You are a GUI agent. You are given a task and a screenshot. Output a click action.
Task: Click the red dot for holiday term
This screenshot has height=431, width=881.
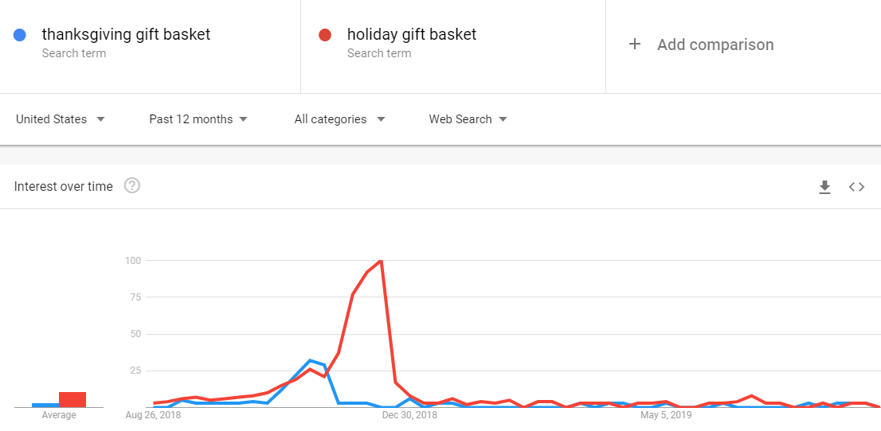[325, 35]
